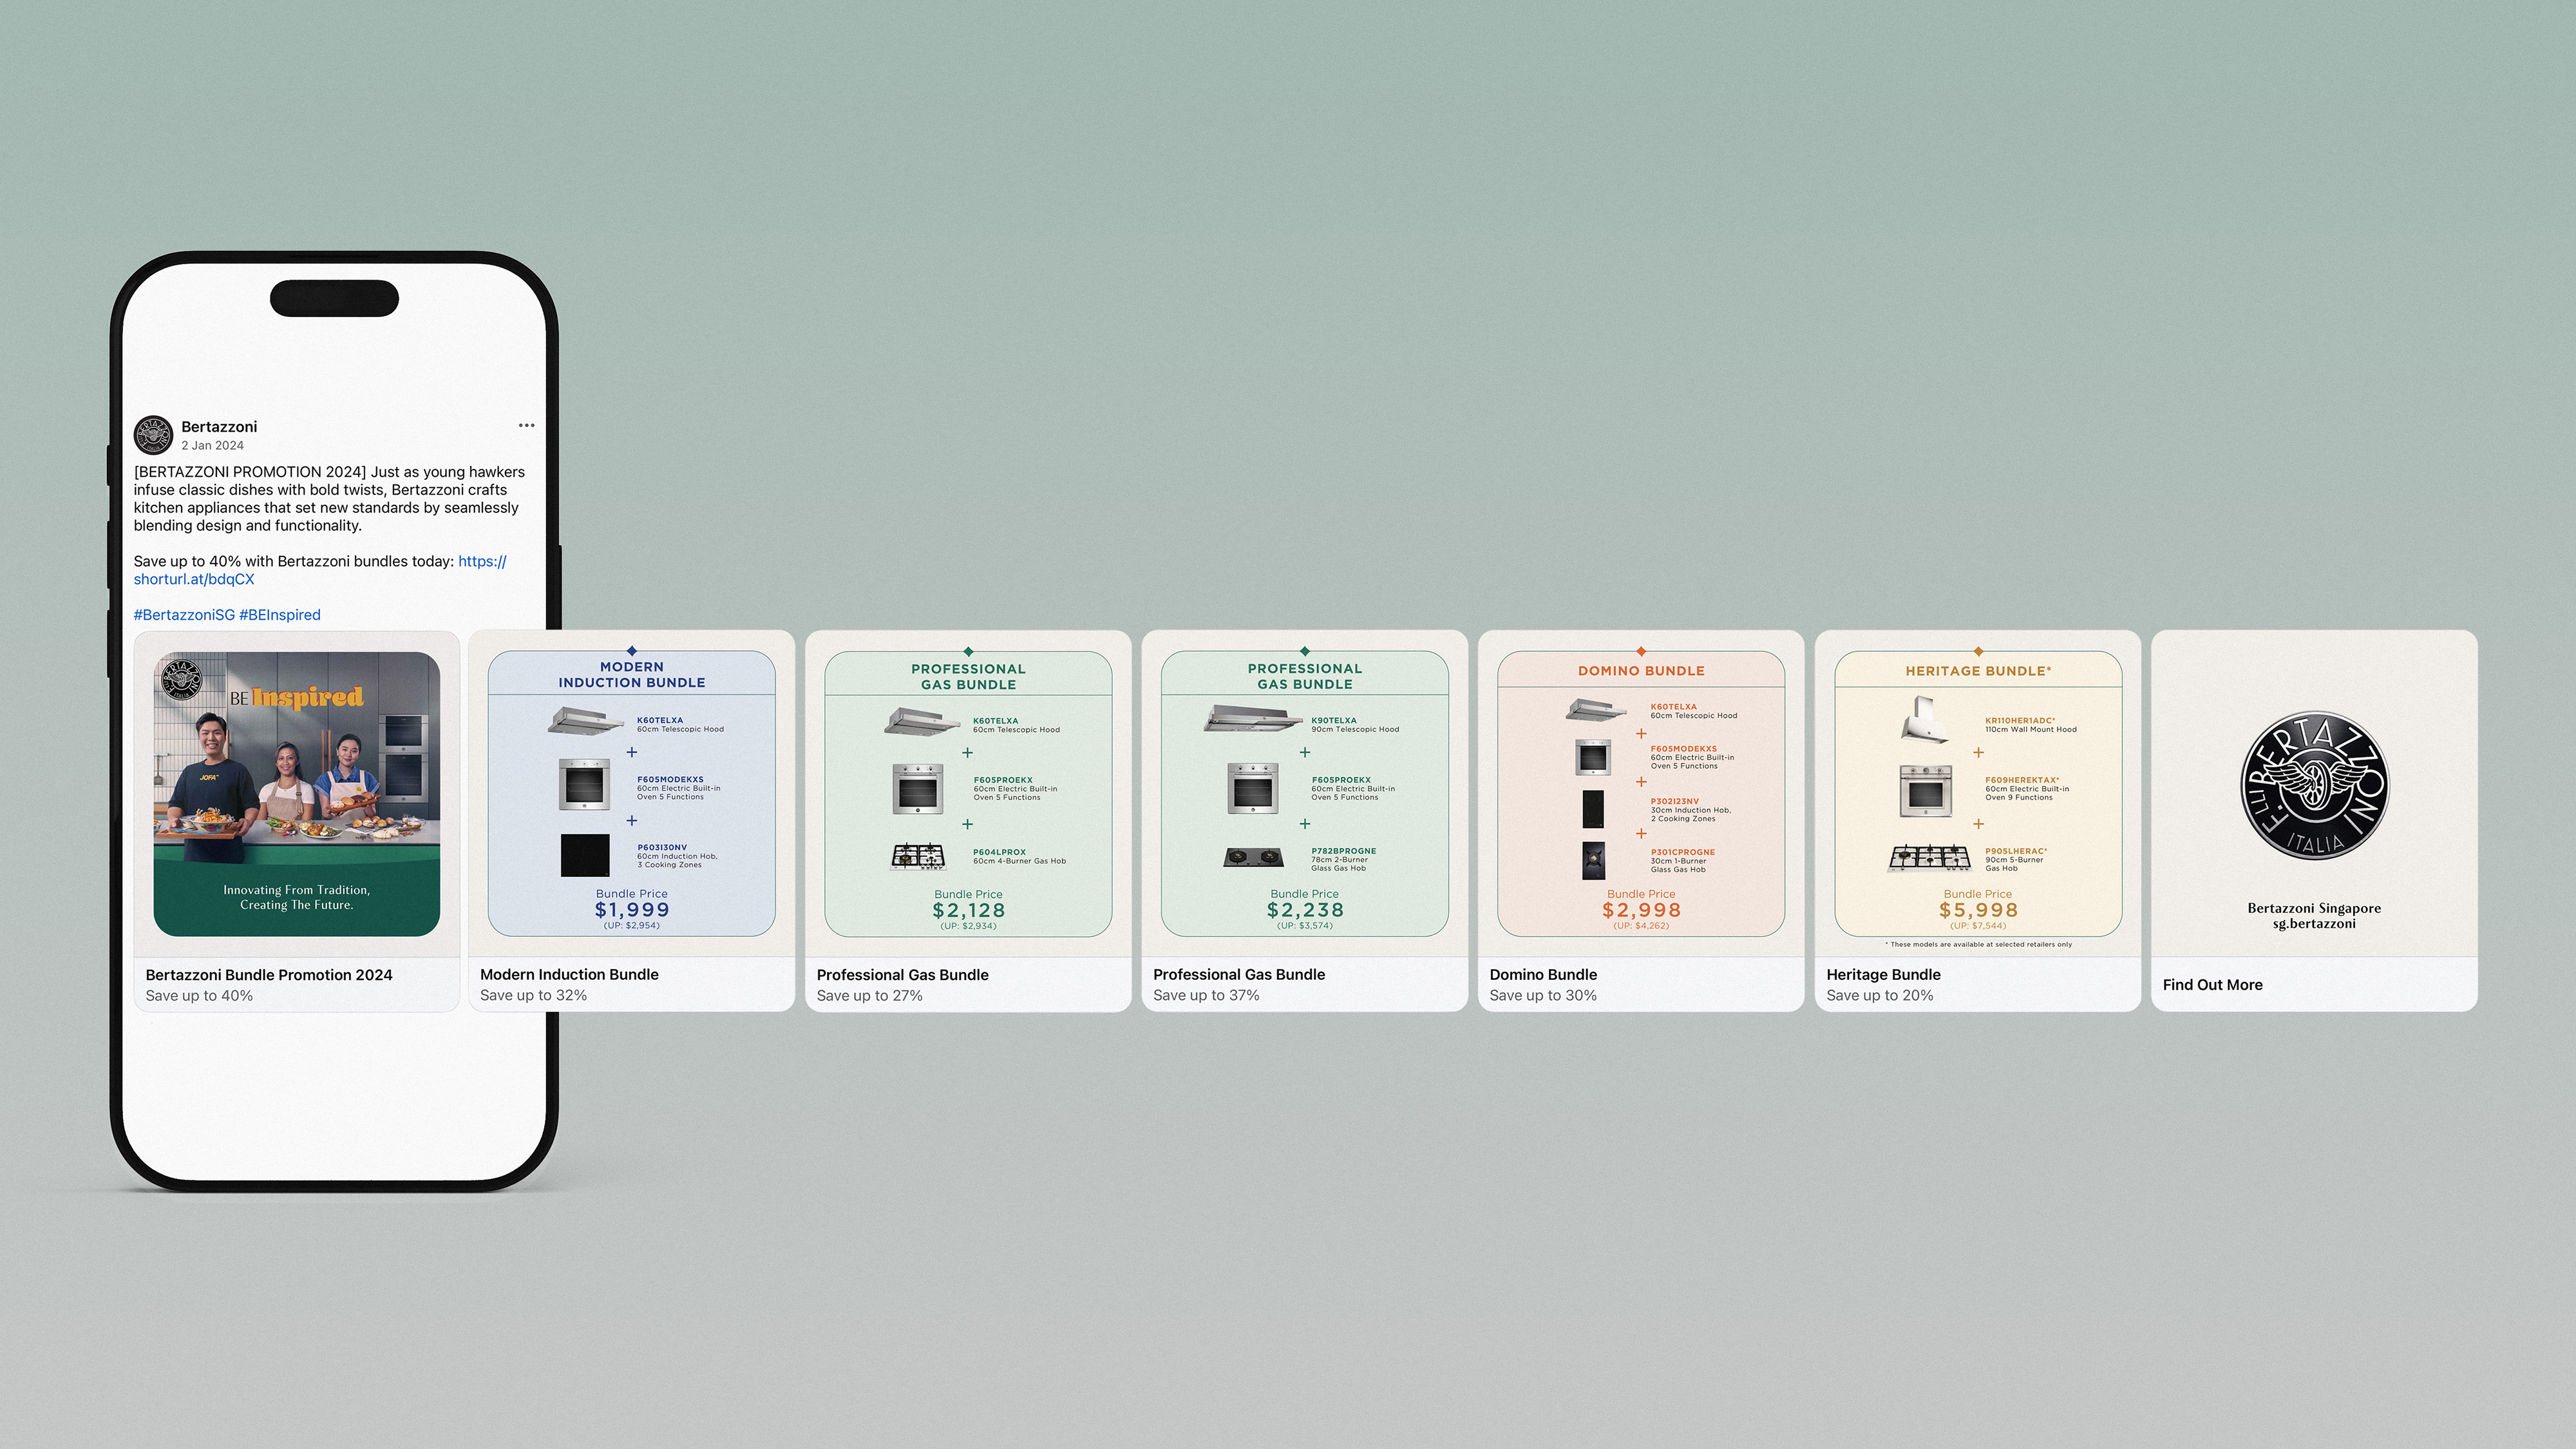Click the Bertazzoni page name above the date
Viewport: 2576px width, 1449px height.
219,427
